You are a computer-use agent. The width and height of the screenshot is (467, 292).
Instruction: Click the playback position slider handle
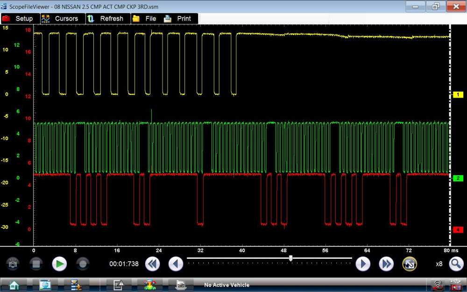(x=291, y=258)
